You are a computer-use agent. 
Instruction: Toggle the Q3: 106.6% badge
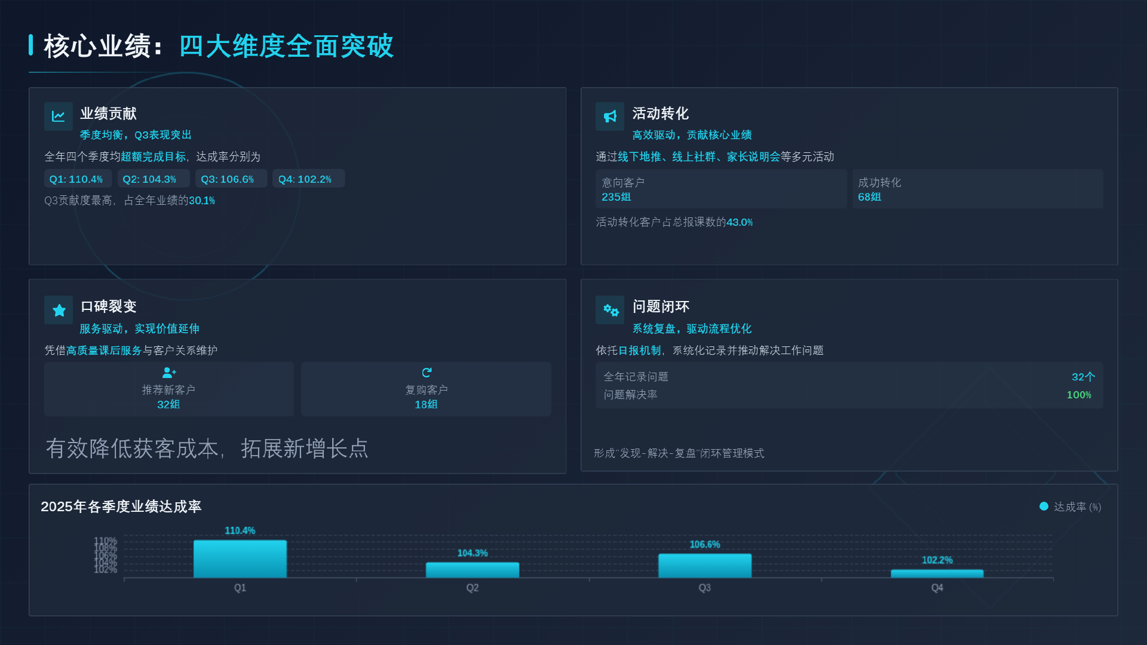231,178
